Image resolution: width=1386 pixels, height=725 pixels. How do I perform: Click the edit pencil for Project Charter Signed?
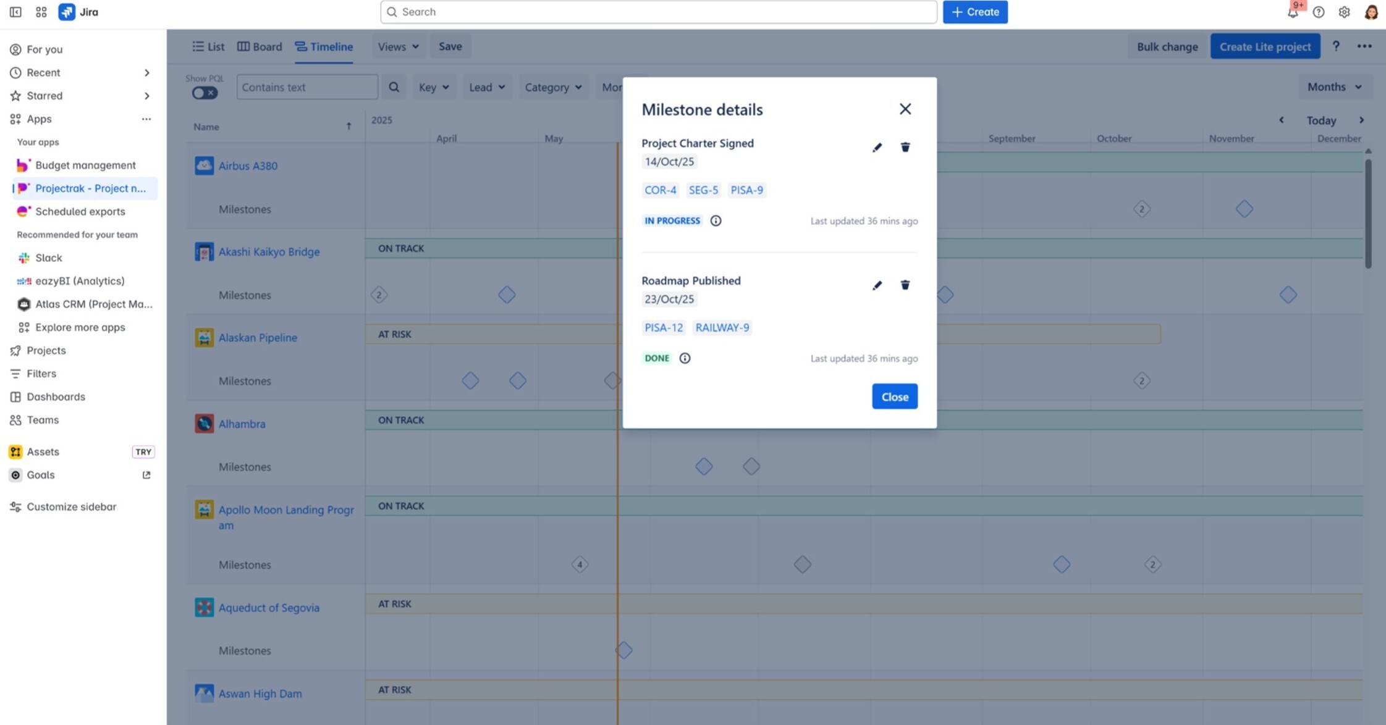(x=877, y=147)
